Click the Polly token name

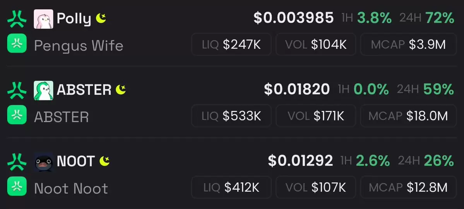[74, 19]
